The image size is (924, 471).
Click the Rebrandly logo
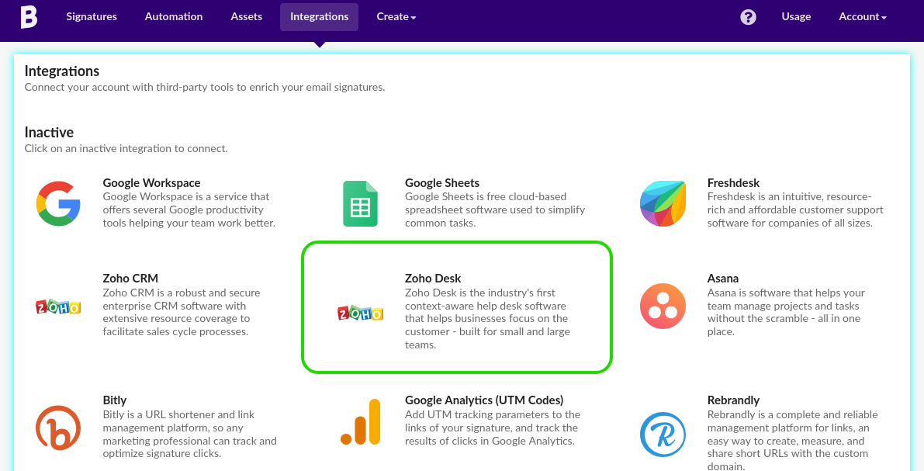[x=663, y=435]
